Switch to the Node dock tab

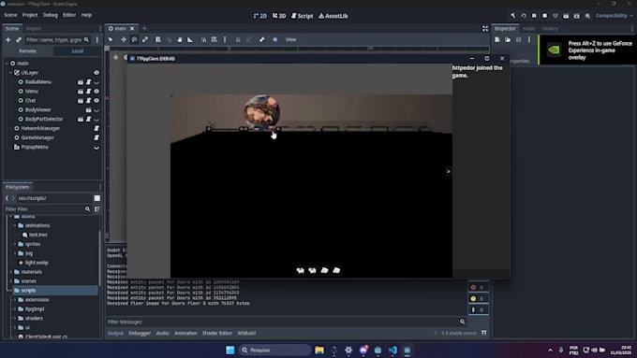coord(528,28)
